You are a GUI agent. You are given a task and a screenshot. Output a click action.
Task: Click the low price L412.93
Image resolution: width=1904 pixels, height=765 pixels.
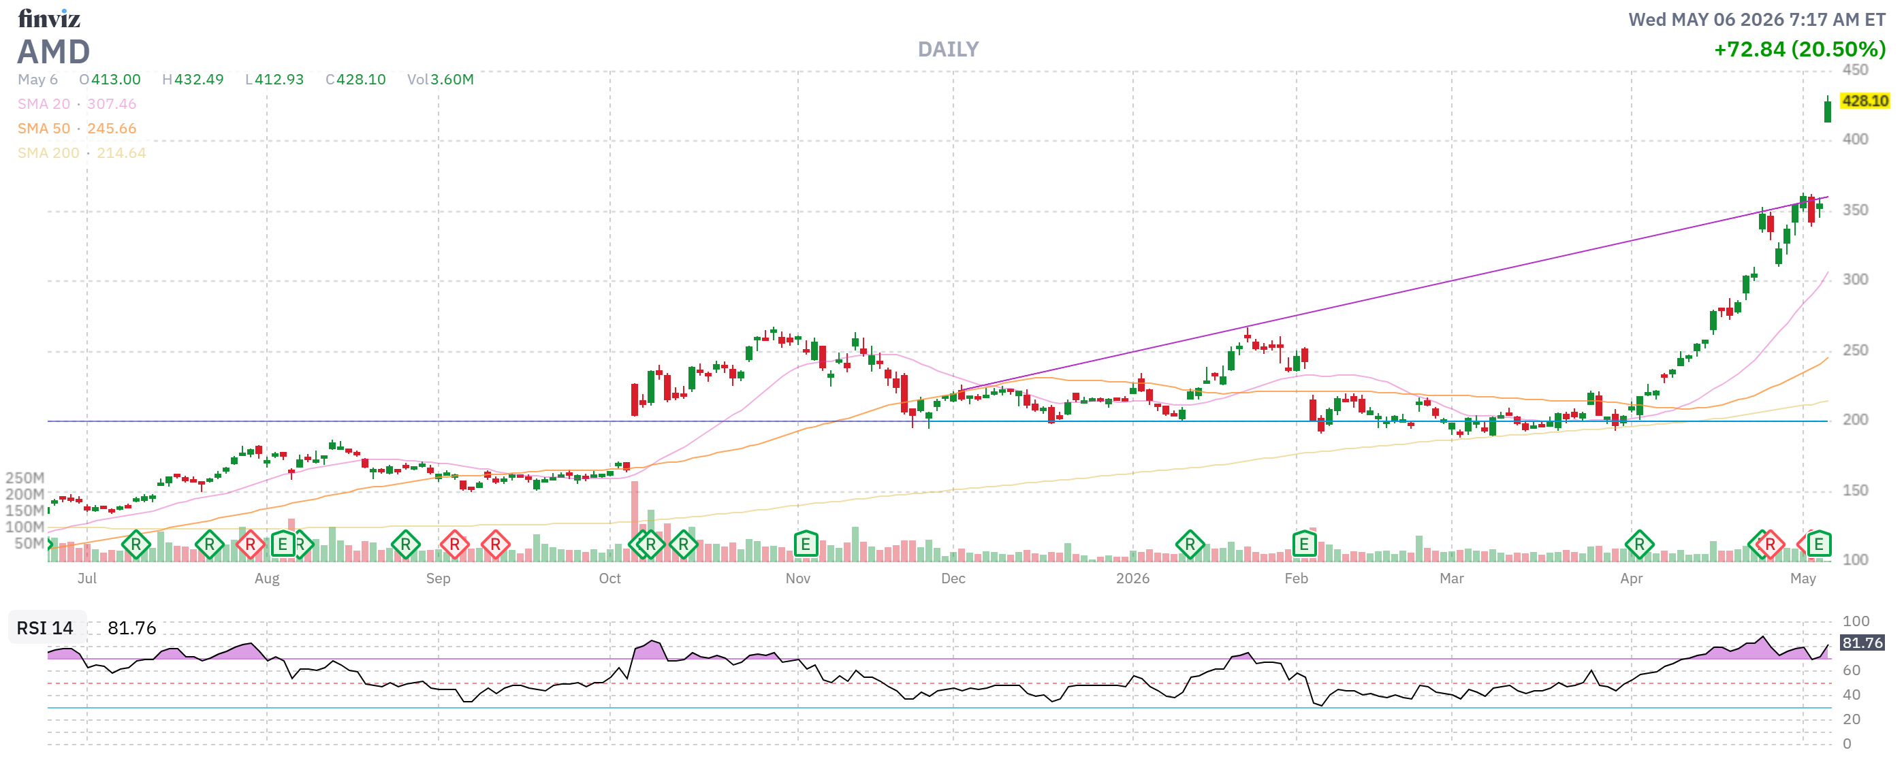tap(274, 80)
